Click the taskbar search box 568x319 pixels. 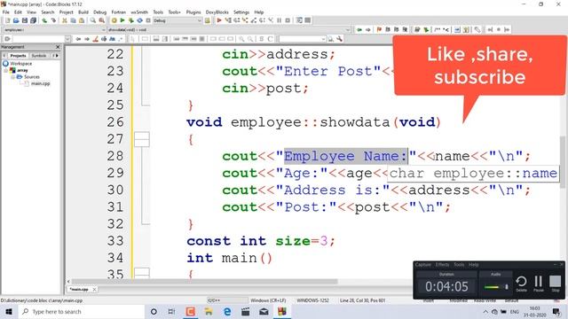click(82, 311)
